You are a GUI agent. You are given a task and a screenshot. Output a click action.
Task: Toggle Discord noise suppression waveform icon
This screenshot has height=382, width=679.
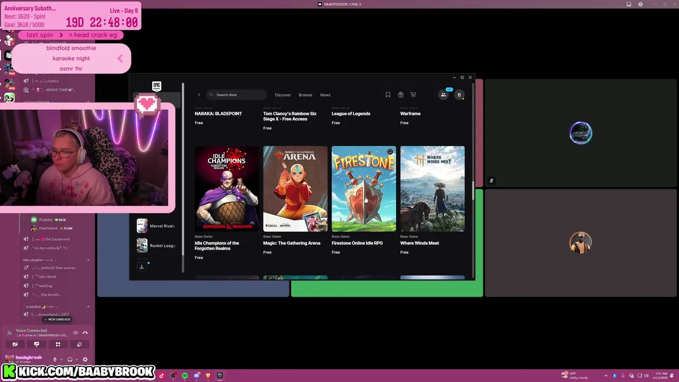[75, 333]
